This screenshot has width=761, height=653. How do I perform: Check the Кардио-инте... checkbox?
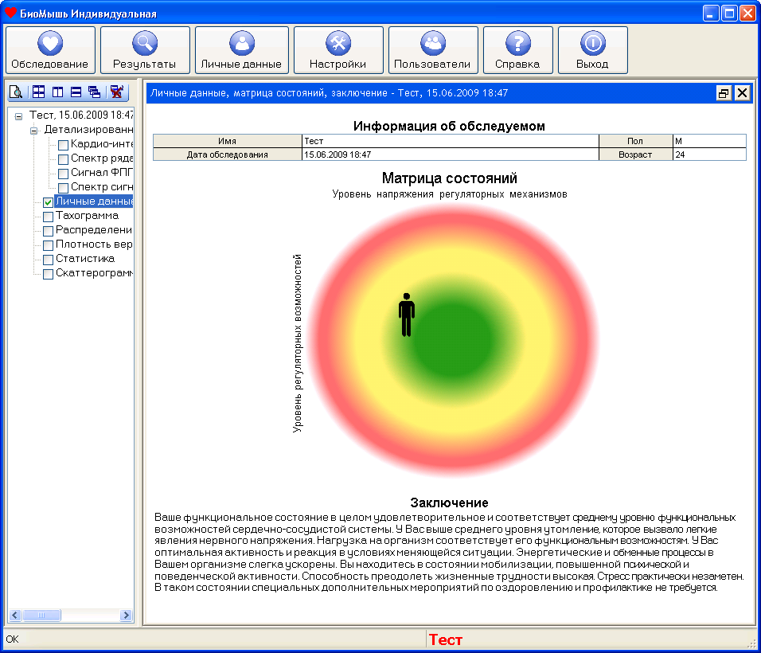click(x=63, y=145)
